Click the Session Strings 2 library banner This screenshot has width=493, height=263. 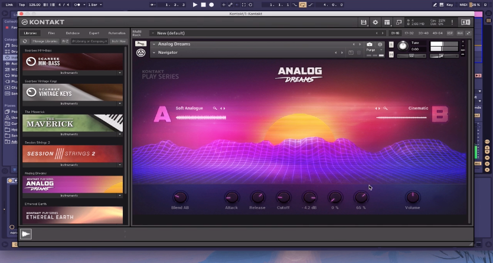[x=73, y=154]
